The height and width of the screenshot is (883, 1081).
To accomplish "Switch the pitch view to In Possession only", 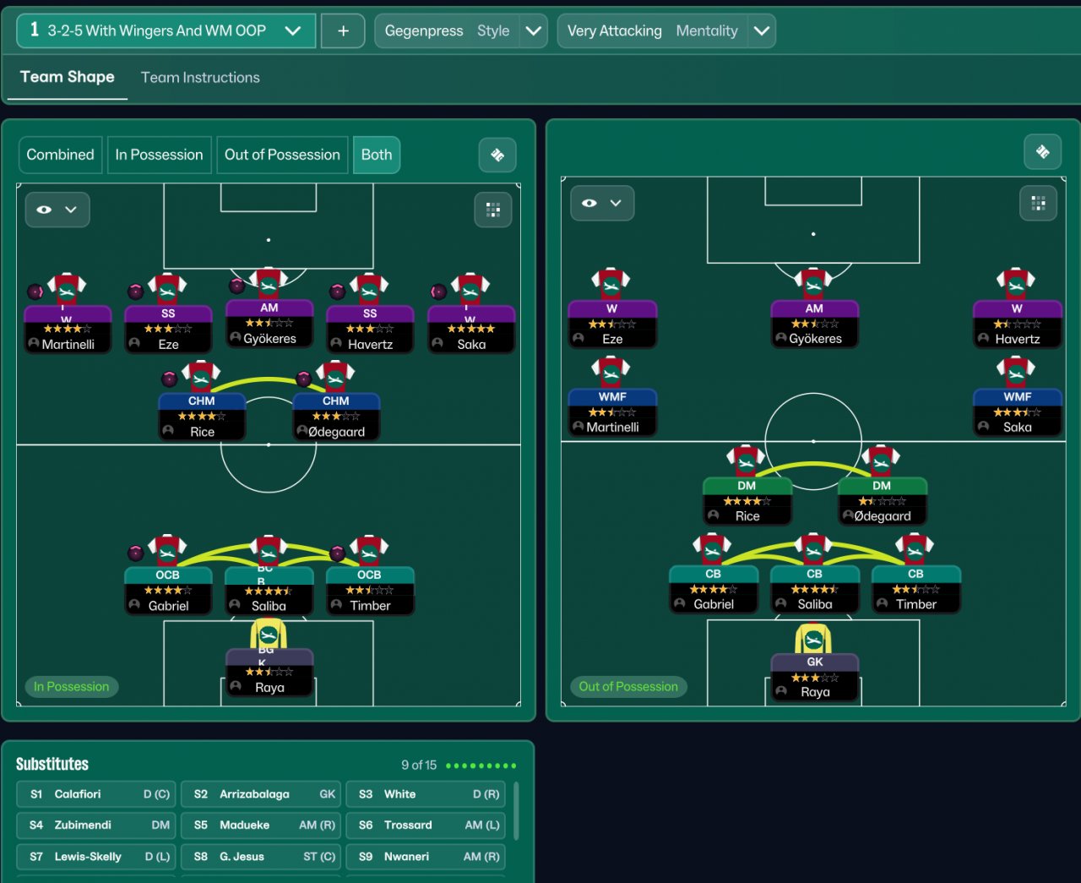I will 160,155.
